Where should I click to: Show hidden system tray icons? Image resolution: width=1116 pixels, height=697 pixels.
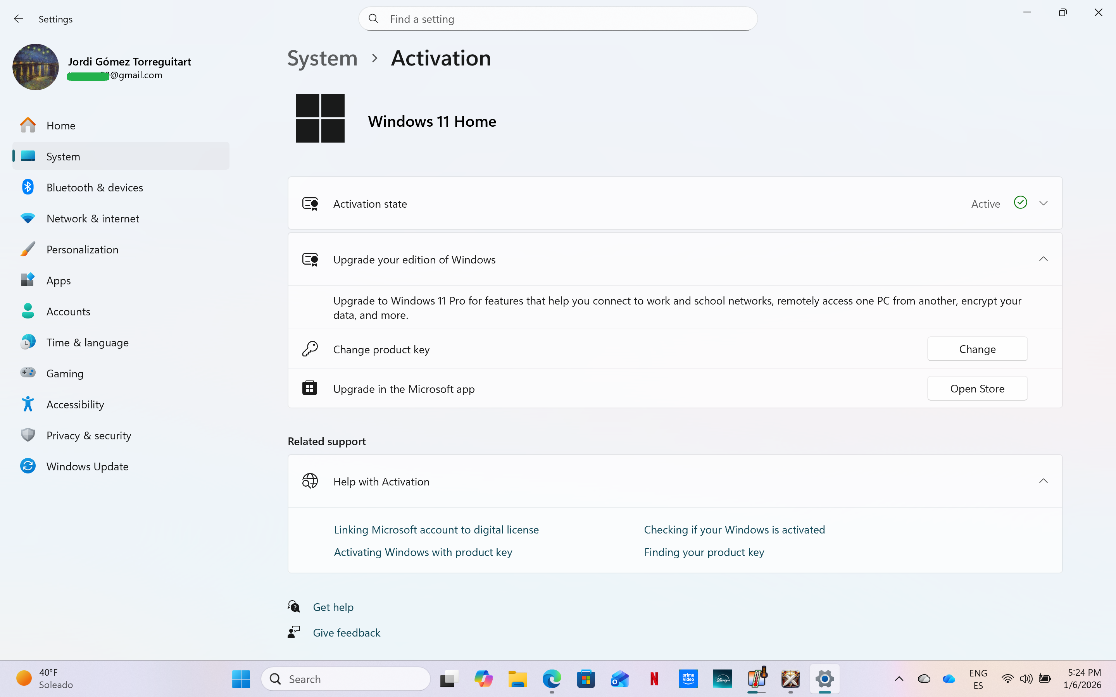[x=899, y=678]
